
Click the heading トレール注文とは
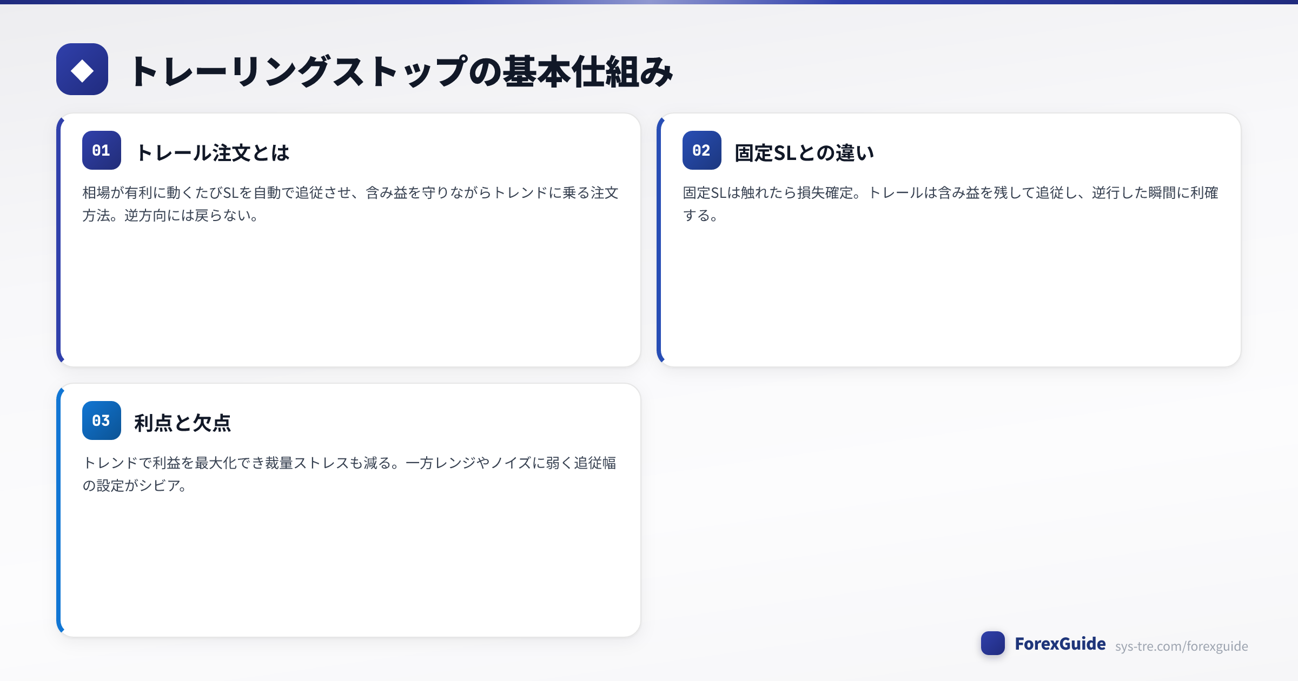click(x=213, y=152)
